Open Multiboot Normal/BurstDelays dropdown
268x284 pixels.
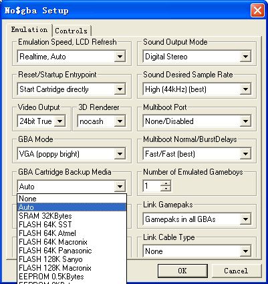(x=245, y=154)
